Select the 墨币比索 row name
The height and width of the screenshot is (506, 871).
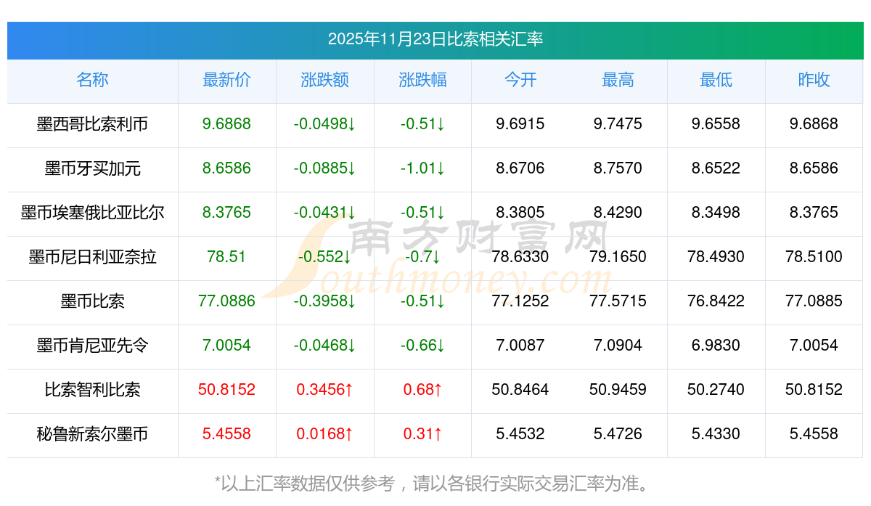click(x=92, y=301)
